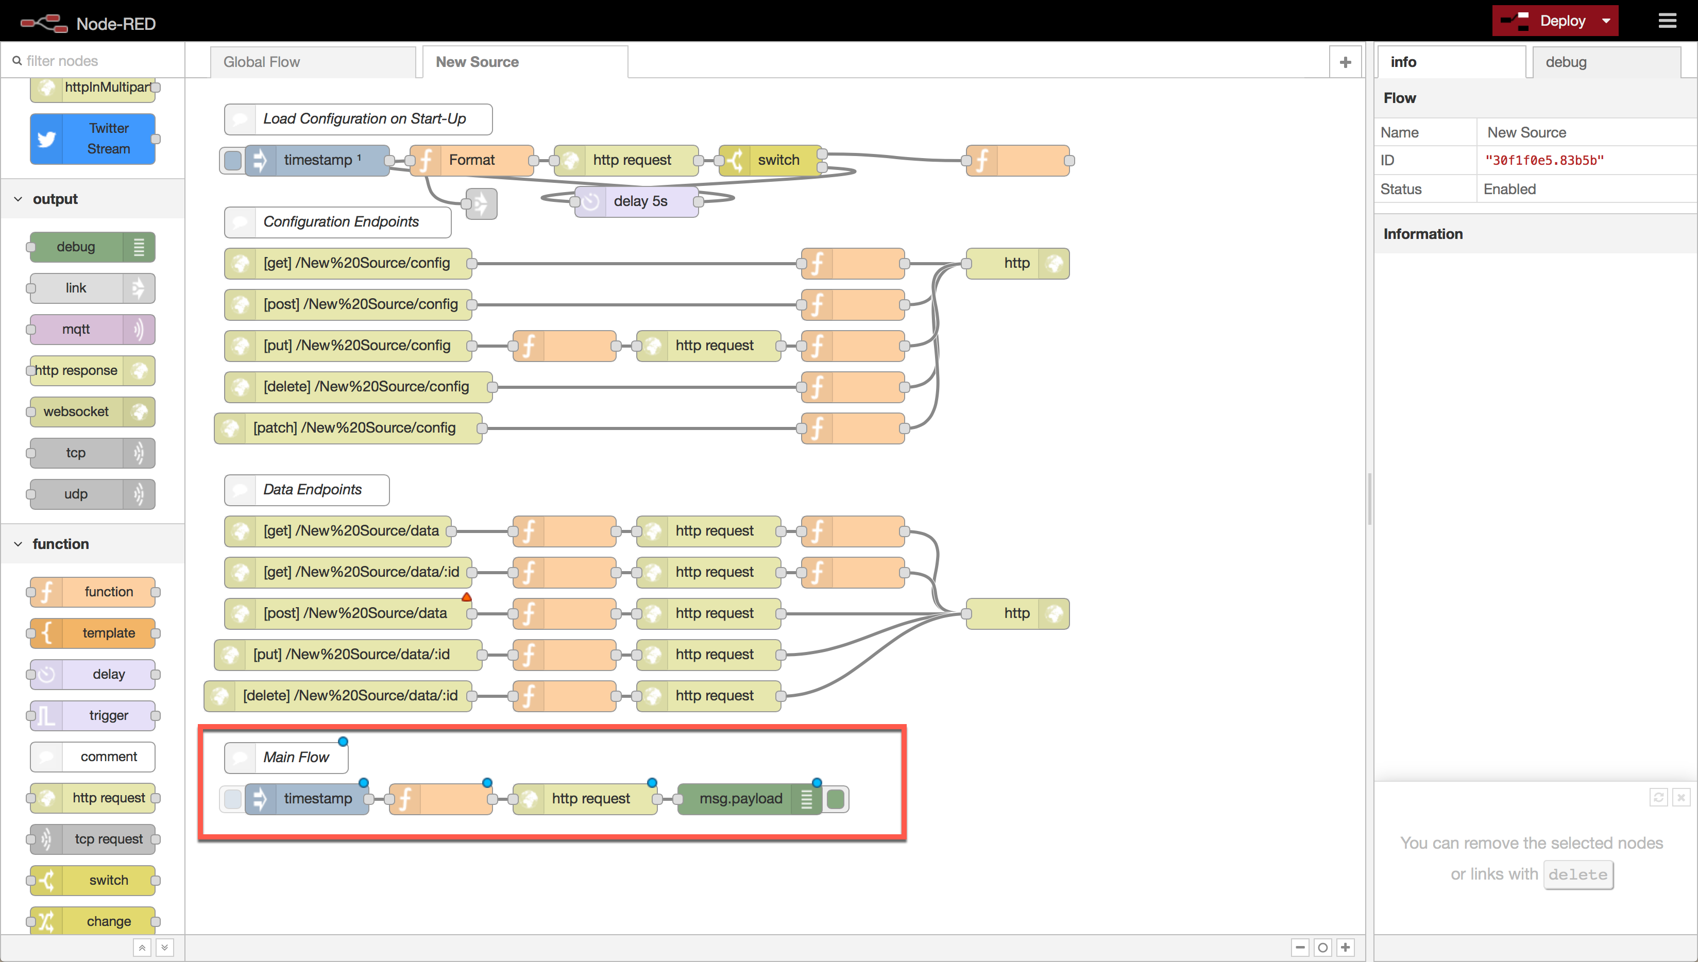Toggle the msg.payload debug node output
Image resolution: width=1698 pixels, height=962 pixels.
point(836,799)
